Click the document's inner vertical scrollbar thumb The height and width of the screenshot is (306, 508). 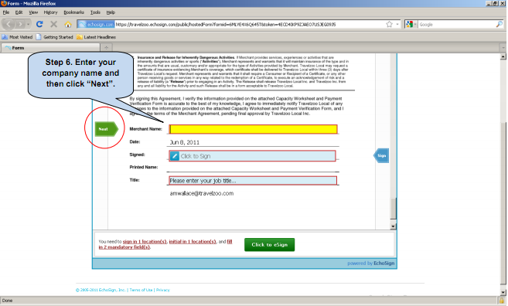click(393, 209)
